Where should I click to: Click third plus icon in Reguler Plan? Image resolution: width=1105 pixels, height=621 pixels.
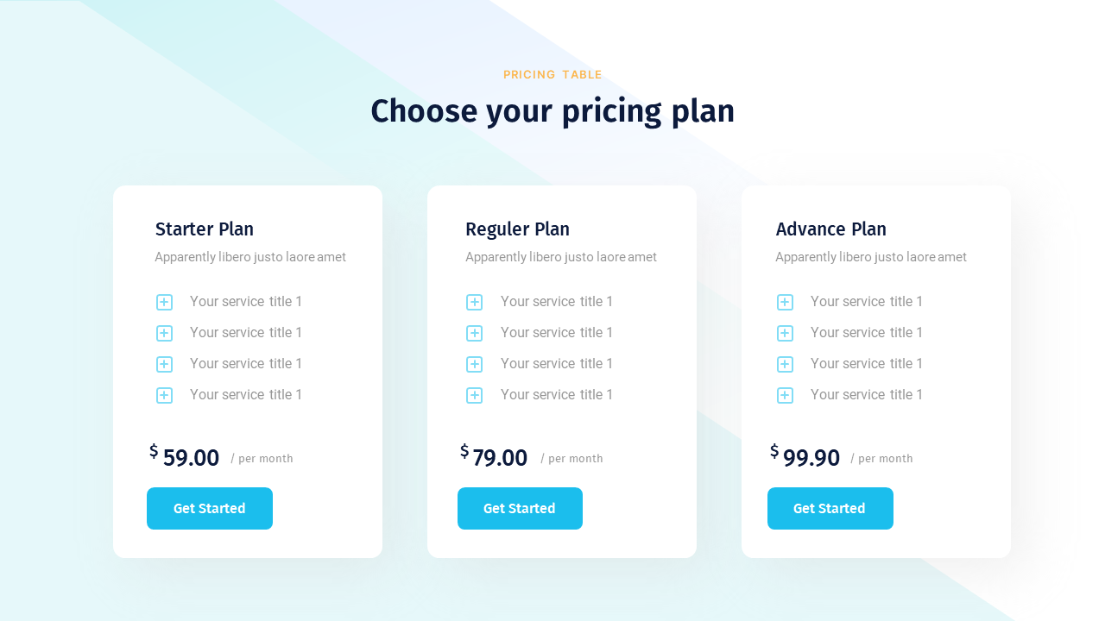474,364
